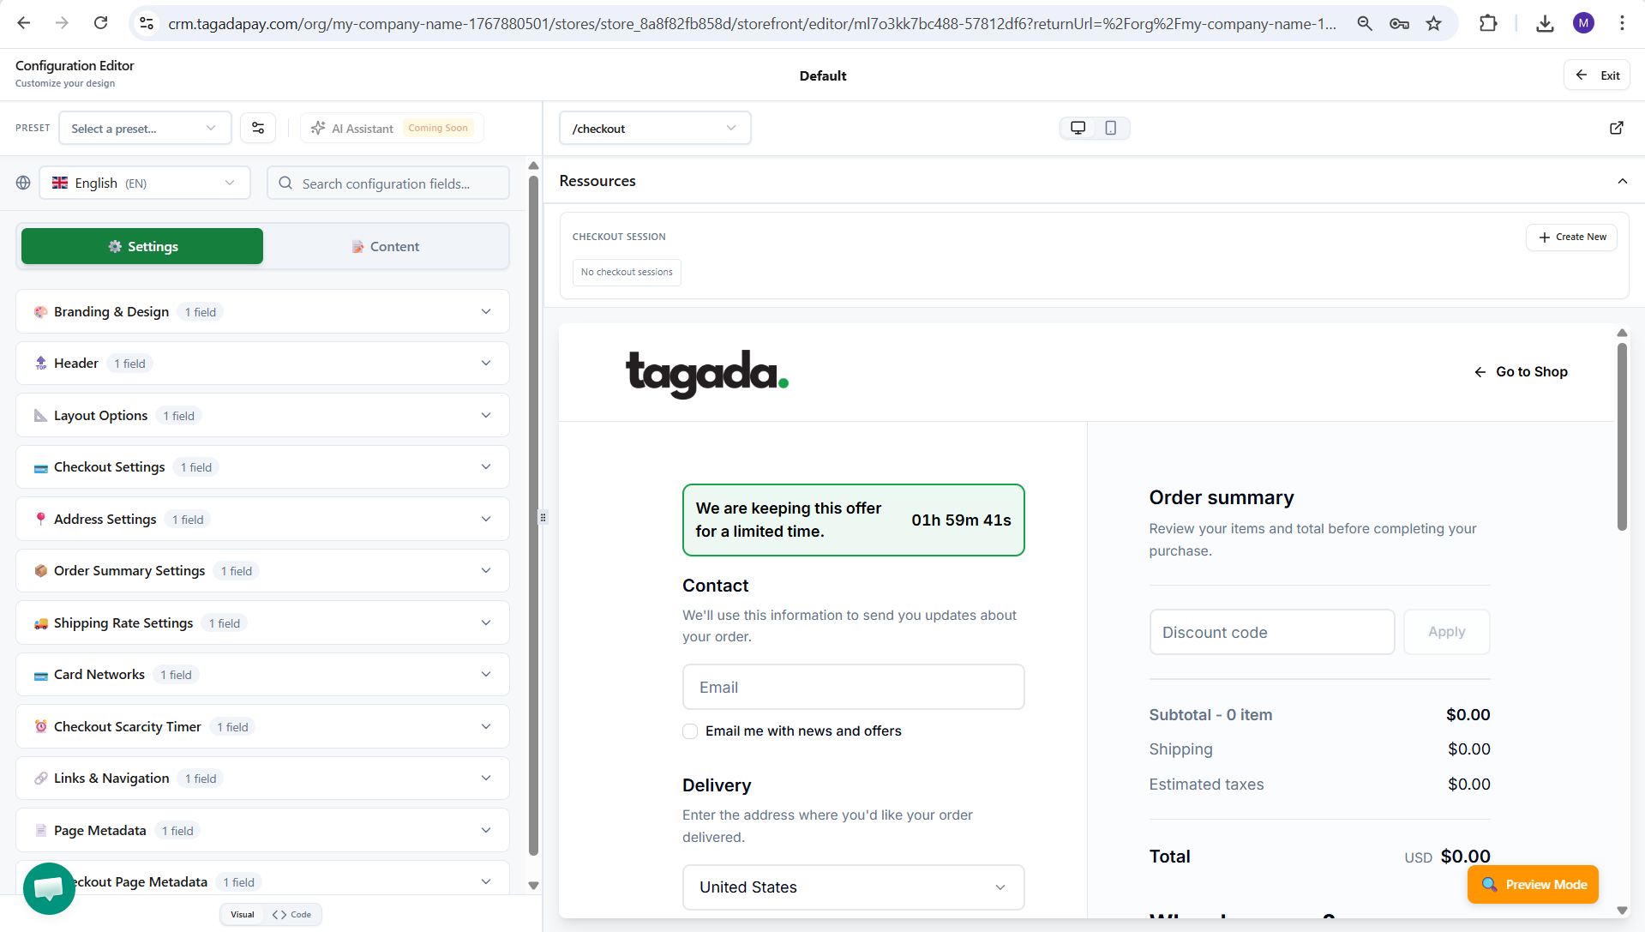Click the settings panel vertical scrollbar

[533, 514]
